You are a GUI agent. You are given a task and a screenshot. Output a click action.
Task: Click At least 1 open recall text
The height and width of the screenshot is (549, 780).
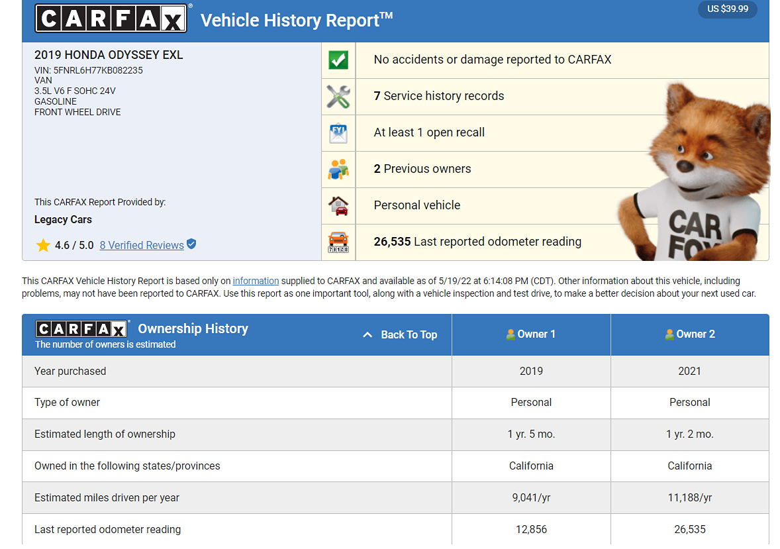coord(429,132)
